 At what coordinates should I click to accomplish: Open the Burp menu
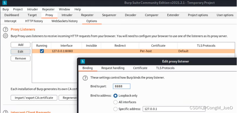6,9
